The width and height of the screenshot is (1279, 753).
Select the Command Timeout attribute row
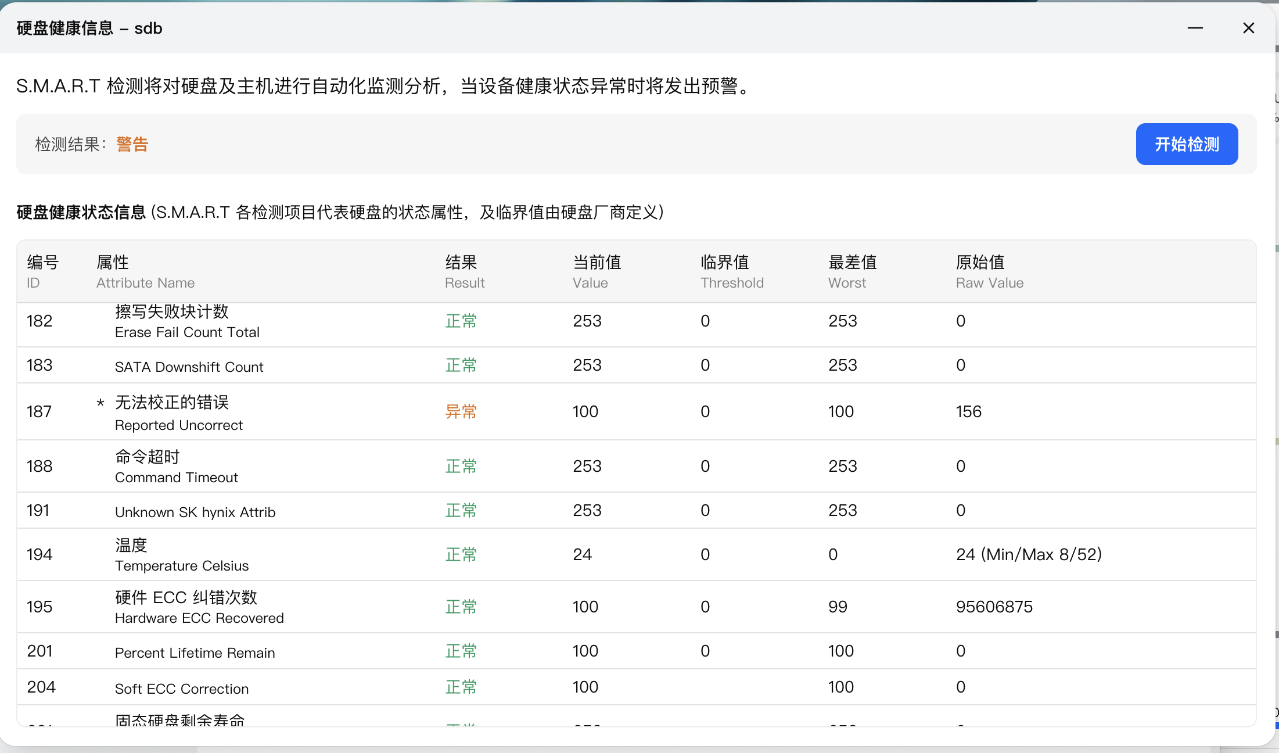coord(176,467)
